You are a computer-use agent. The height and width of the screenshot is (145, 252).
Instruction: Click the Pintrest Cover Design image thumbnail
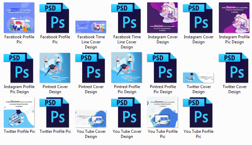pos(55,67)
